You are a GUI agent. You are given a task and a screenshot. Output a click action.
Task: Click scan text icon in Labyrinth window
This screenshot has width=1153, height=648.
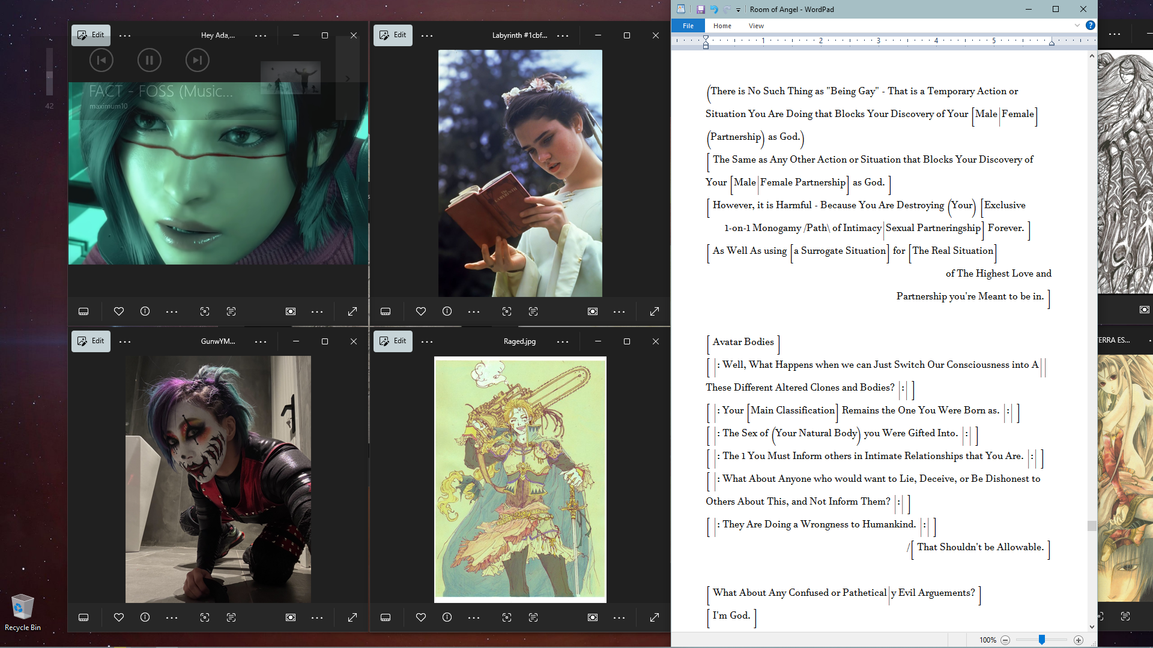[533, 311]
